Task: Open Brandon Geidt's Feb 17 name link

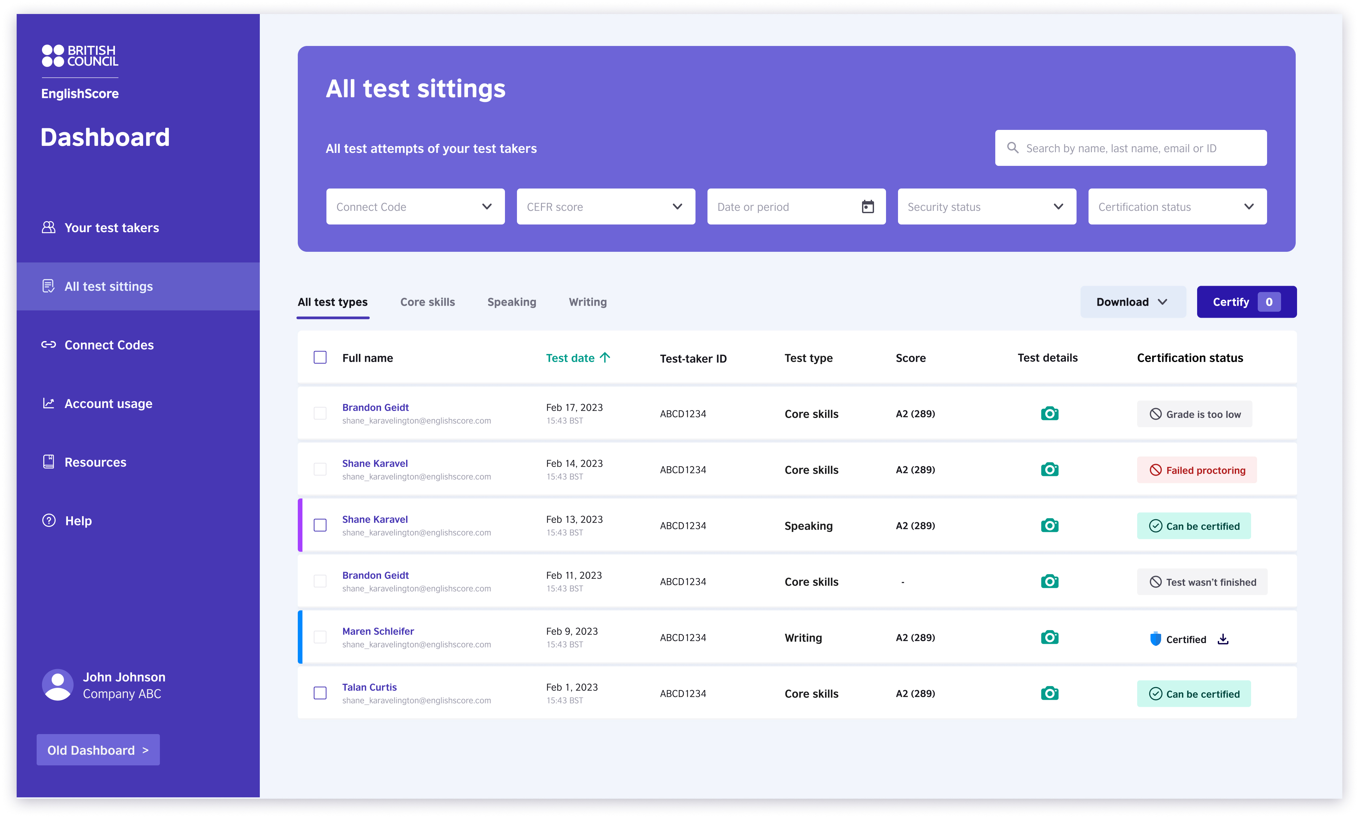Action: click(x=375, y=407)
